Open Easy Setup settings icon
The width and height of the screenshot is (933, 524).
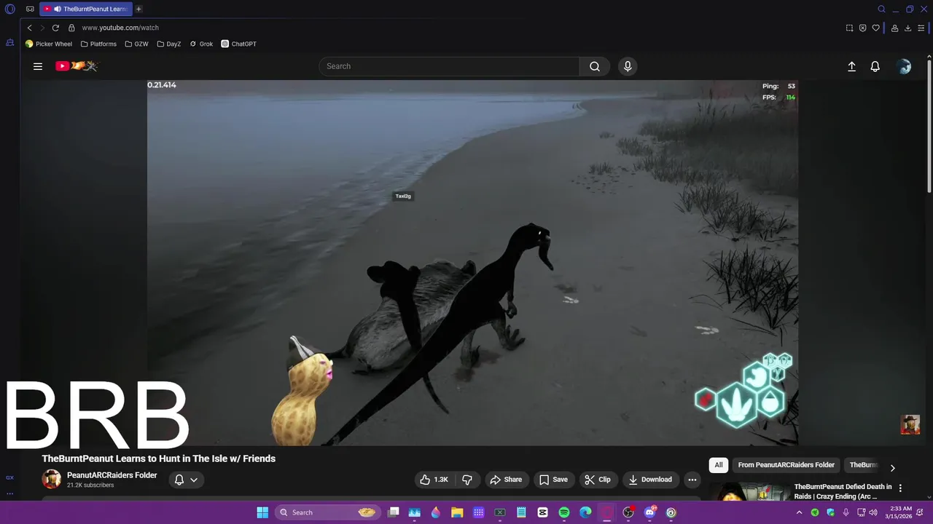[x=922, y=28]
